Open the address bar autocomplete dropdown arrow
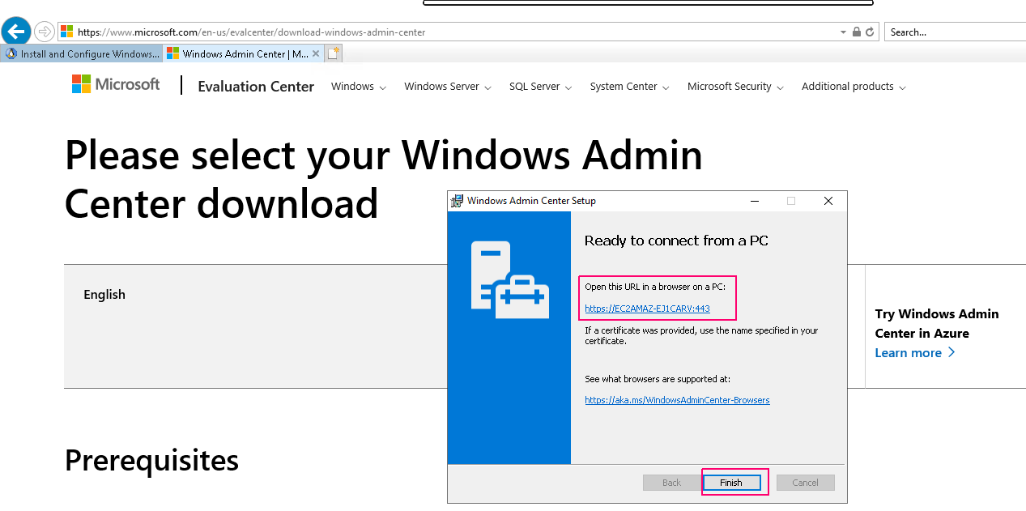Screen dimensions: 1026x511 click(x=843, y=32)
